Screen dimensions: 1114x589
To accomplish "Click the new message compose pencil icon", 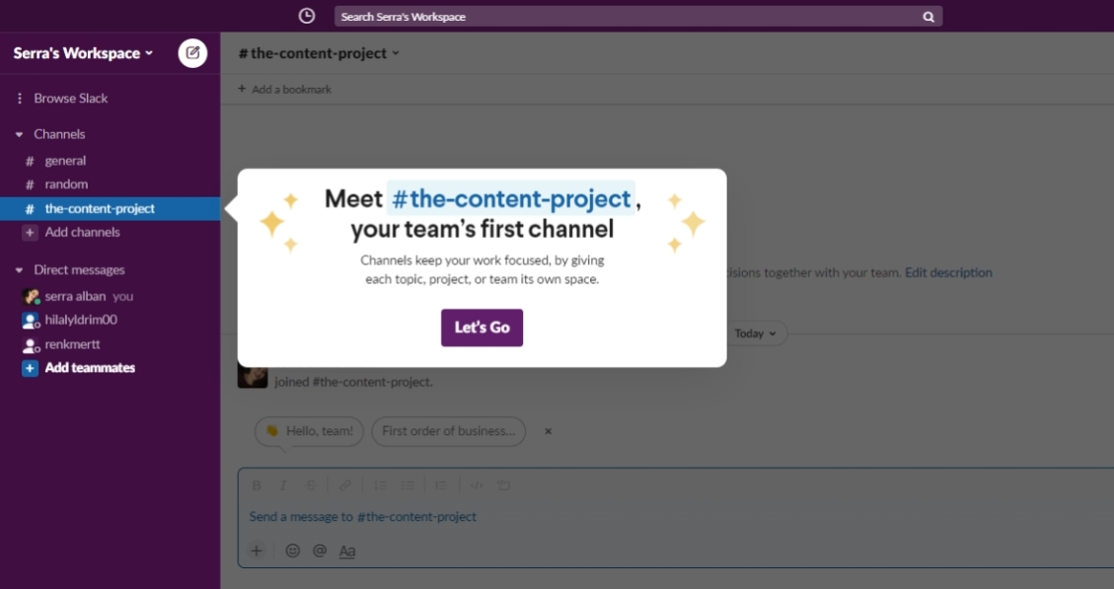I will coord(191,53).
